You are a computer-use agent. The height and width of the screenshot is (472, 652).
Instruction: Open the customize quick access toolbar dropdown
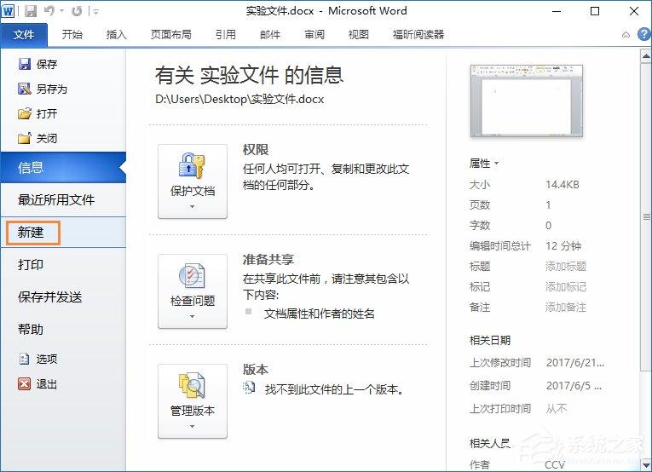[95, 12]
